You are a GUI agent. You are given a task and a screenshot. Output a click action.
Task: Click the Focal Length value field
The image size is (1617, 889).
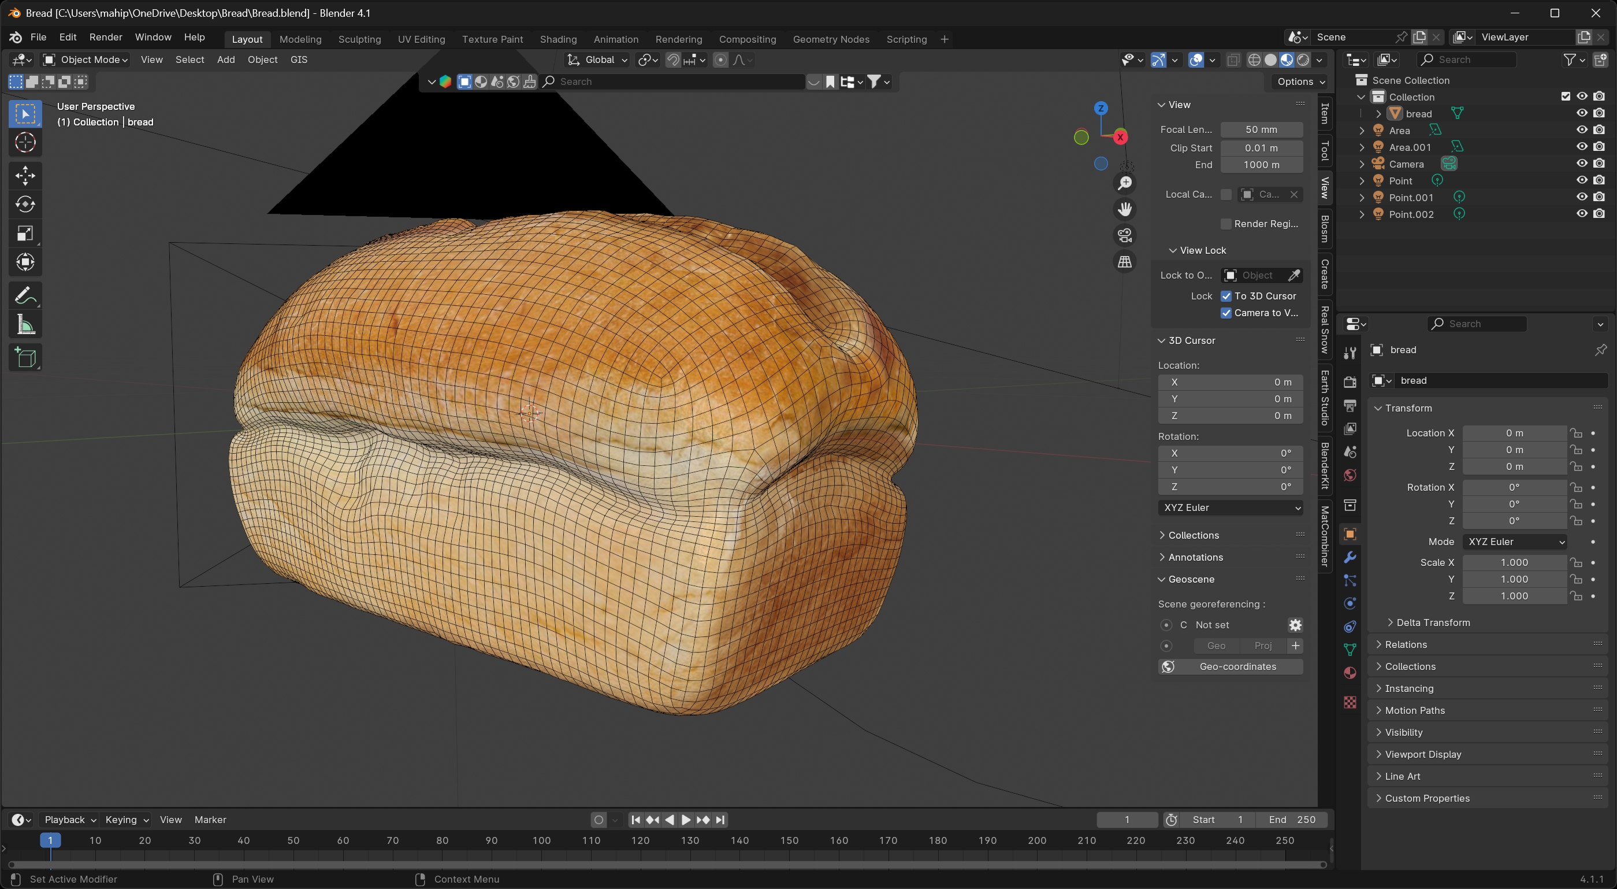click(x=1261, y=129)
